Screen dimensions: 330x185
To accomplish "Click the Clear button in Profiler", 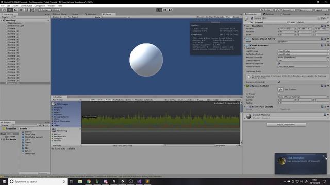I will pyautogui.click(x=180, y=100).
